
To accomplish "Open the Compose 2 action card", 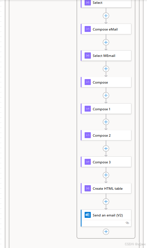I will pyautogui.click(x=106, y=135).
